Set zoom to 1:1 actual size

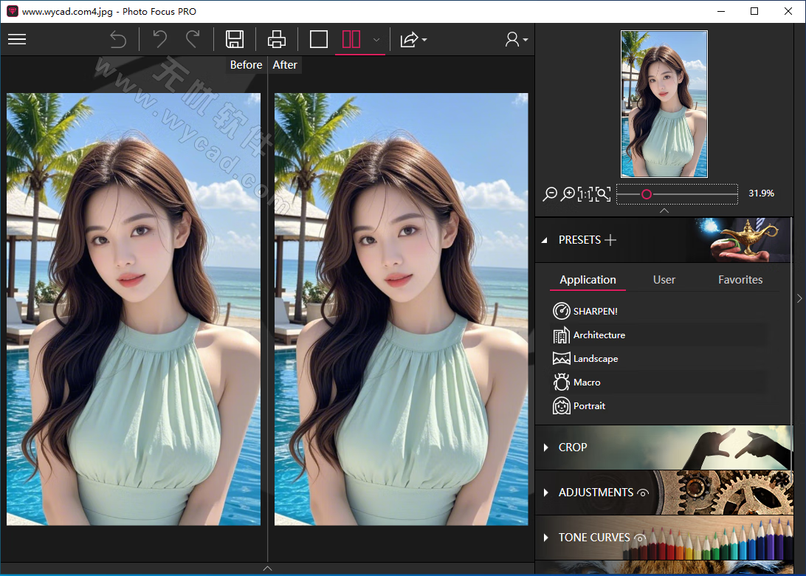(x=587, y=193)
